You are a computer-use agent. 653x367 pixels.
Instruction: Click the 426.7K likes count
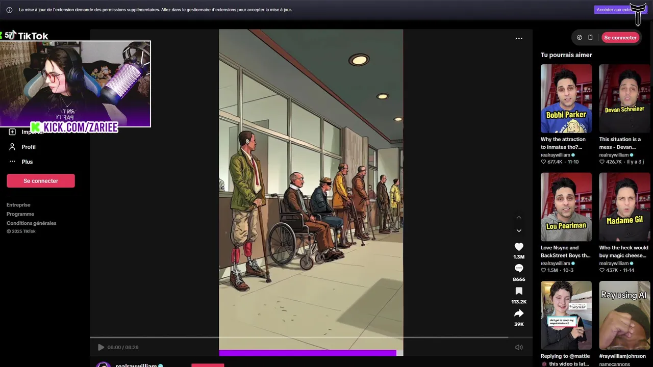(614, 162)
